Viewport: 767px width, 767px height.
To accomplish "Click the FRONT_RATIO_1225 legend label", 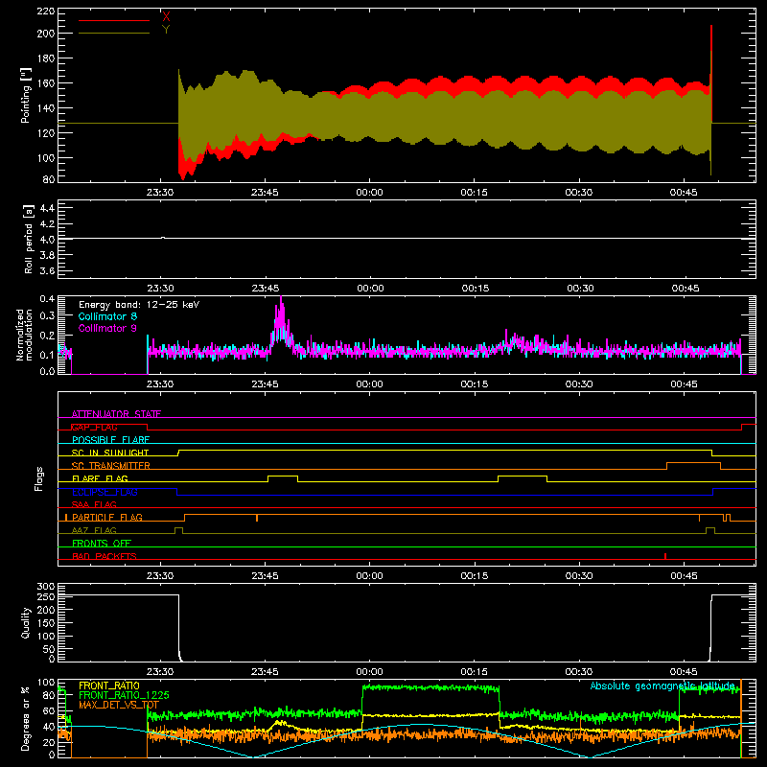I will 124,695.
